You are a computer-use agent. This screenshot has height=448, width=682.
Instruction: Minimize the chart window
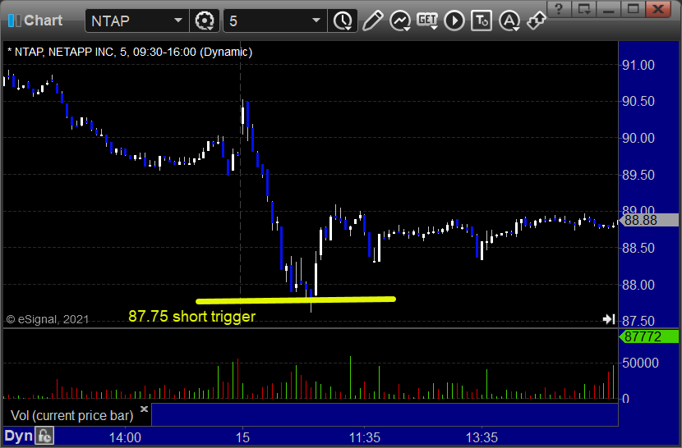[608, 9]
